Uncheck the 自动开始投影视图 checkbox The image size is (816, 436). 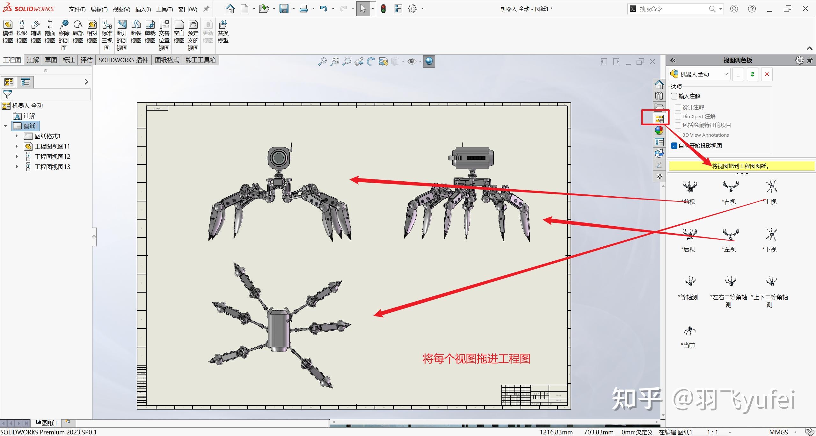click(x=674, y=146)
